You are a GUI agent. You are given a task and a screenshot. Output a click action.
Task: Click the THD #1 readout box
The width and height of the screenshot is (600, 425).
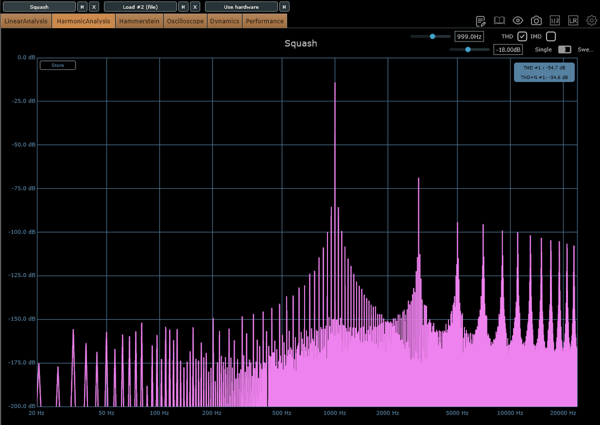pos(544,72)
